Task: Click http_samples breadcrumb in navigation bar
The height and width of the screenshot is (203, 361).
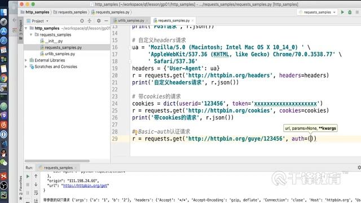Action: 35,12
